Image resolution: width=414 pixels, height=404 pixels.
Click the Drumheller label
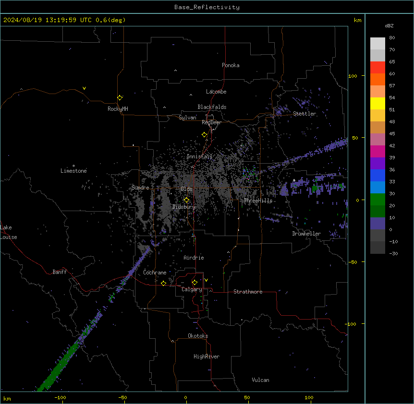point(306,234)
